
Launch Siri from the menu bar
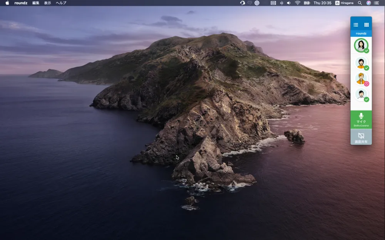368,3
